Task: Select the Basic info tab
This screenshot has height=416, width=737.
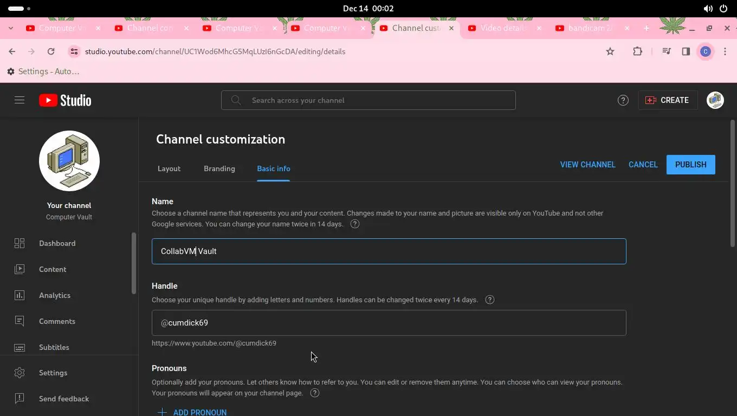Action: tap(274, 168)
